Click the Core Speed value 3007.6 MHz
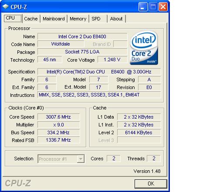Viewport: 223px width, 192px height. (x=58, y=117)
